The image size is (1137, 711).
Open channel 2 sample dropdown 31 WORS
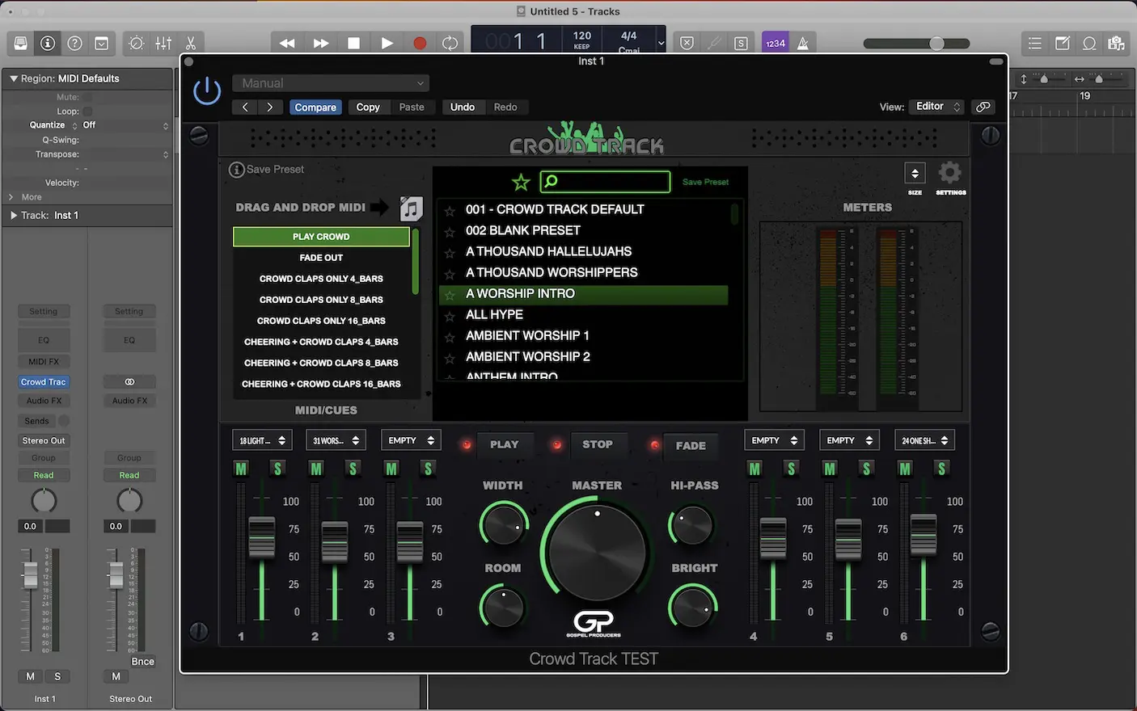[336, 440]
